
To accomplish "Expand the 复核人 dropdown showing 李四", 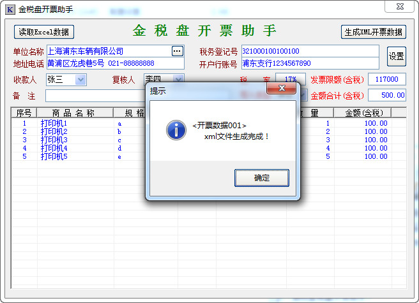I will pyautogui.click(x=178, y=79).
